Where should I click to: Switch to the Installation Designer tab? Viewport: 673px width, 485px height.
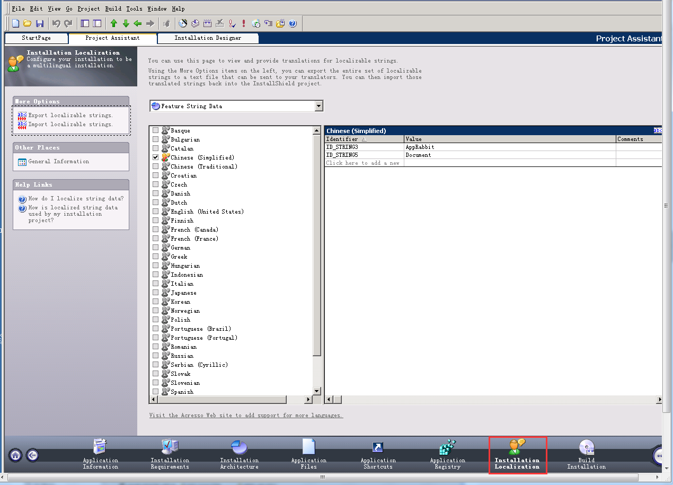point(208,38)
